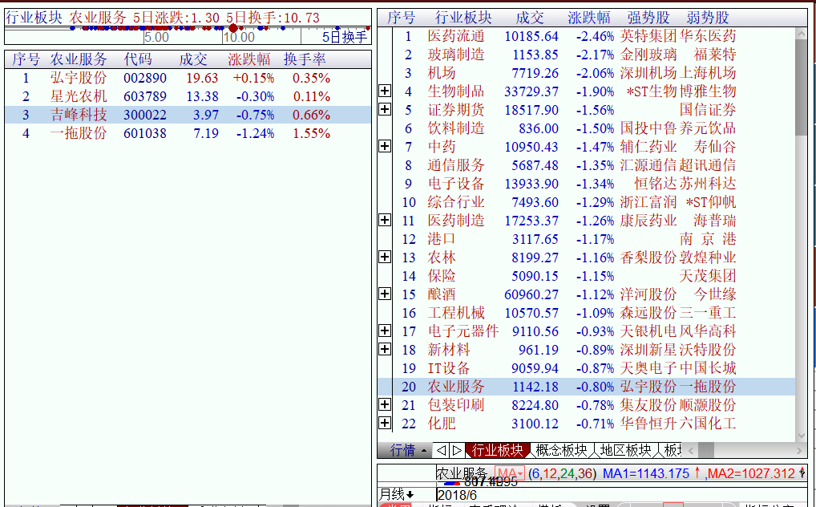Viewport: 816px width, 507px height.
Task: Click weak stock 华东医药
Action: [x=708, y=36]
